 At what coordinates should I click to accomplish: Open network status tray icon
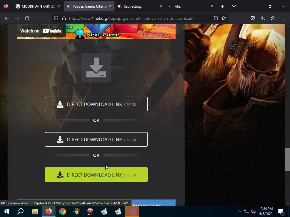click(x=247, y=211)
